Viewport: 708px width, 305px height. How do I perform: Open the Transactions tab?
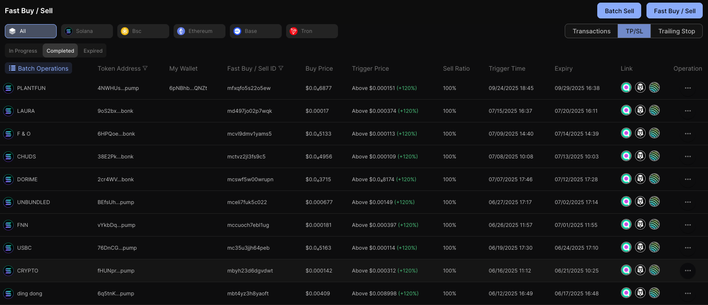[592, 31]
